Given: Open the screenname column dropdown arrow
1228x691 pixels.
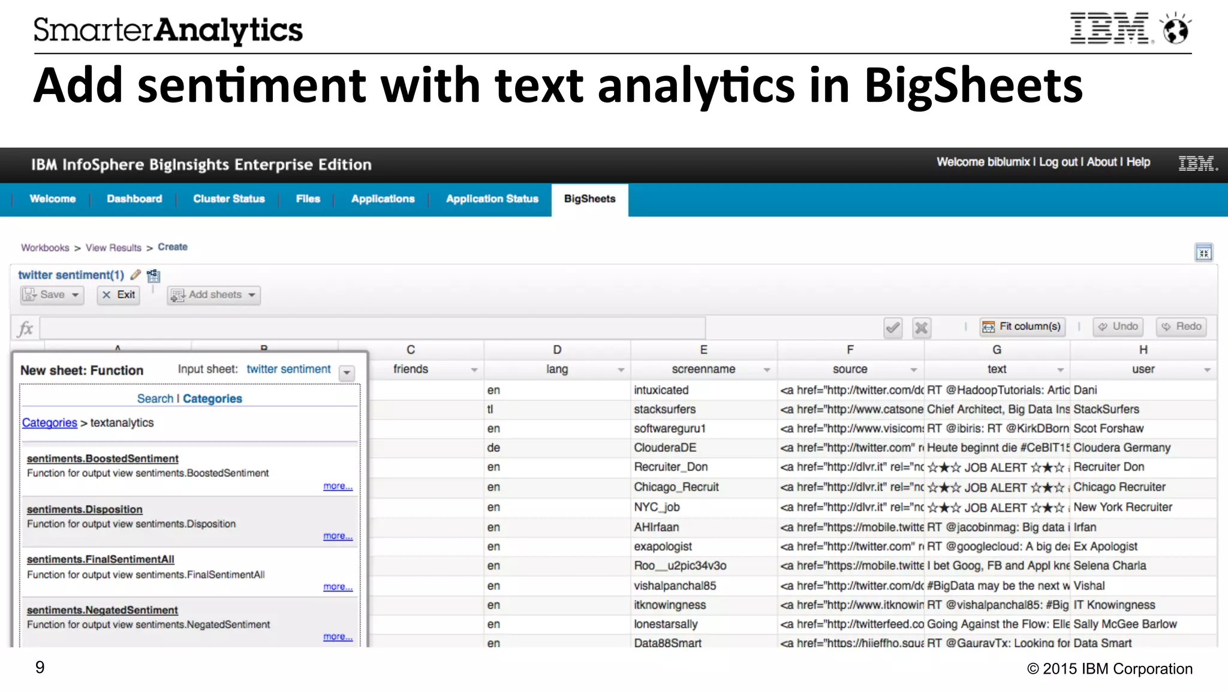Looking at the screenshot, I should pyautogui.click(x=766, y=370).
